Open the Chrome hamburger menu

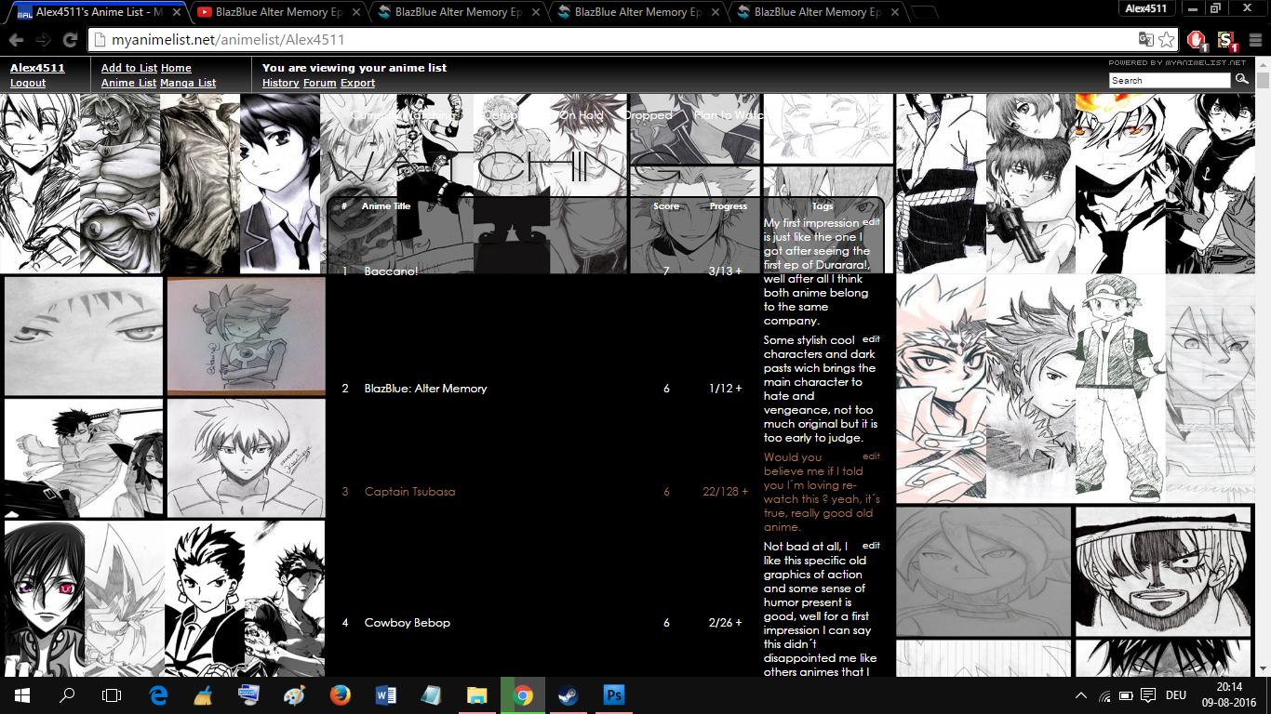pyautogui.click(x=1253, y=40)
